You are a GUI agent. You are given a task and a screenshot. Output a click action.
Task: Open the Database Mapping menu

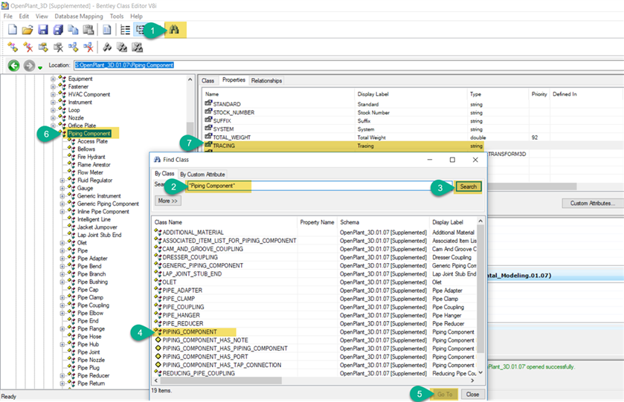pos(79,16)
